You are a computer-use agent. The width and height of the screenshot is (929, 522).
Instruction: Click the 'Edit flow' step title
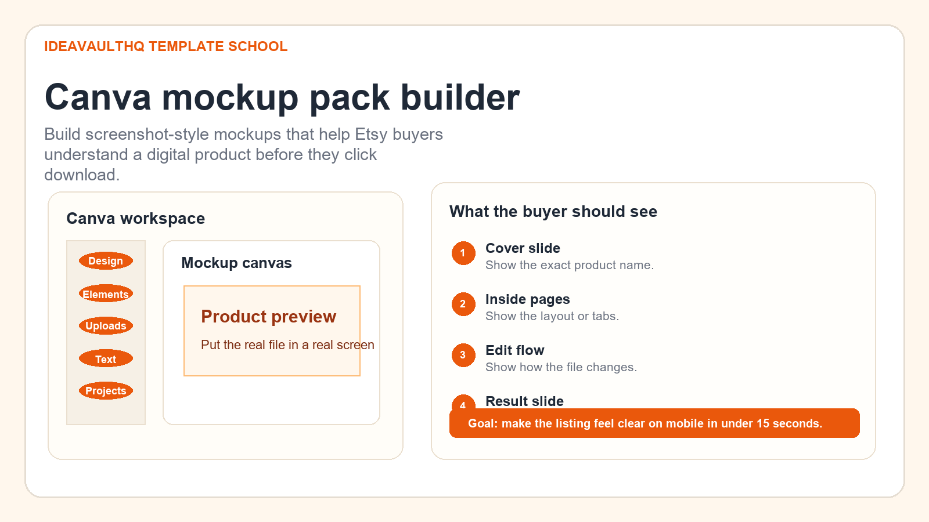coord(515,350)
